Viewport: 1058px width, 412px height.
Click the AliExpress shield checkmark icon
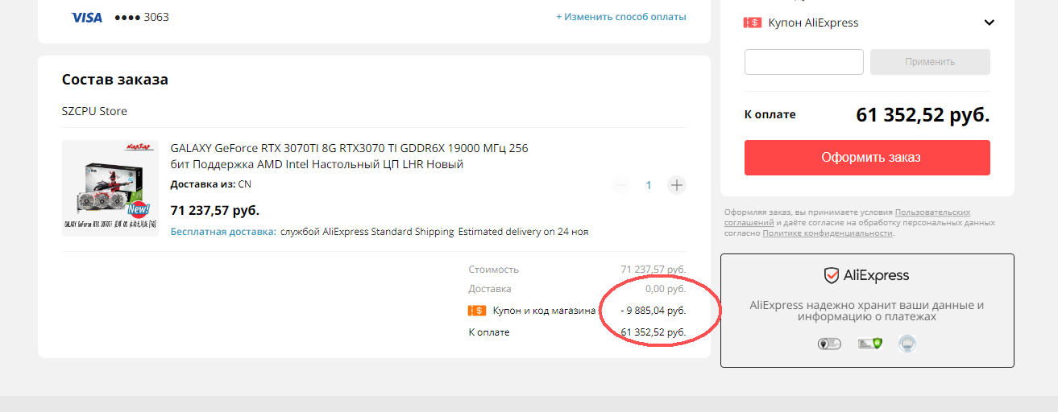[831, 276]
